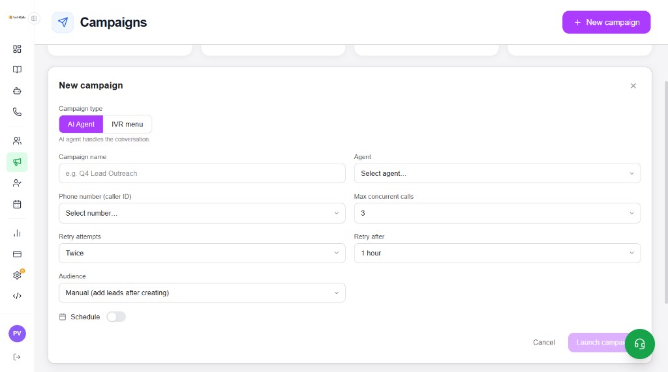Screen dimensions: 668x372
Task: Open the contacts people icon in sidebar
Action: pyautogui.click(x=17, y=141)
